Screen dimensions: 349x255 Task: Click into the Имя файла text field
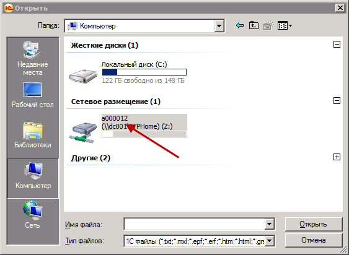click(194, 224)
